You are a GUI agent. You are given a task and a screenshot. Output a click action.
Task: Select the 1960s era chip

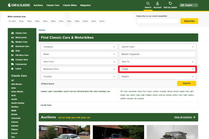coord(53,21)
